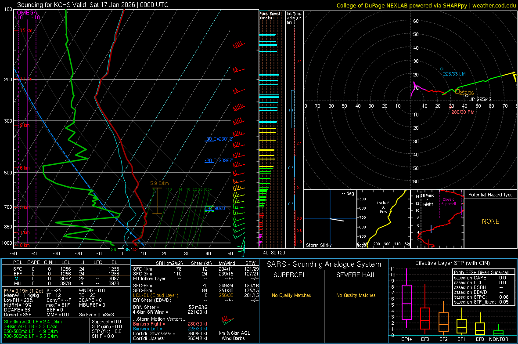Click the 'Prob EF2+ Given Supercell' header
The width and height of the screenshot is (518, 344).
[x=481, y=272]
